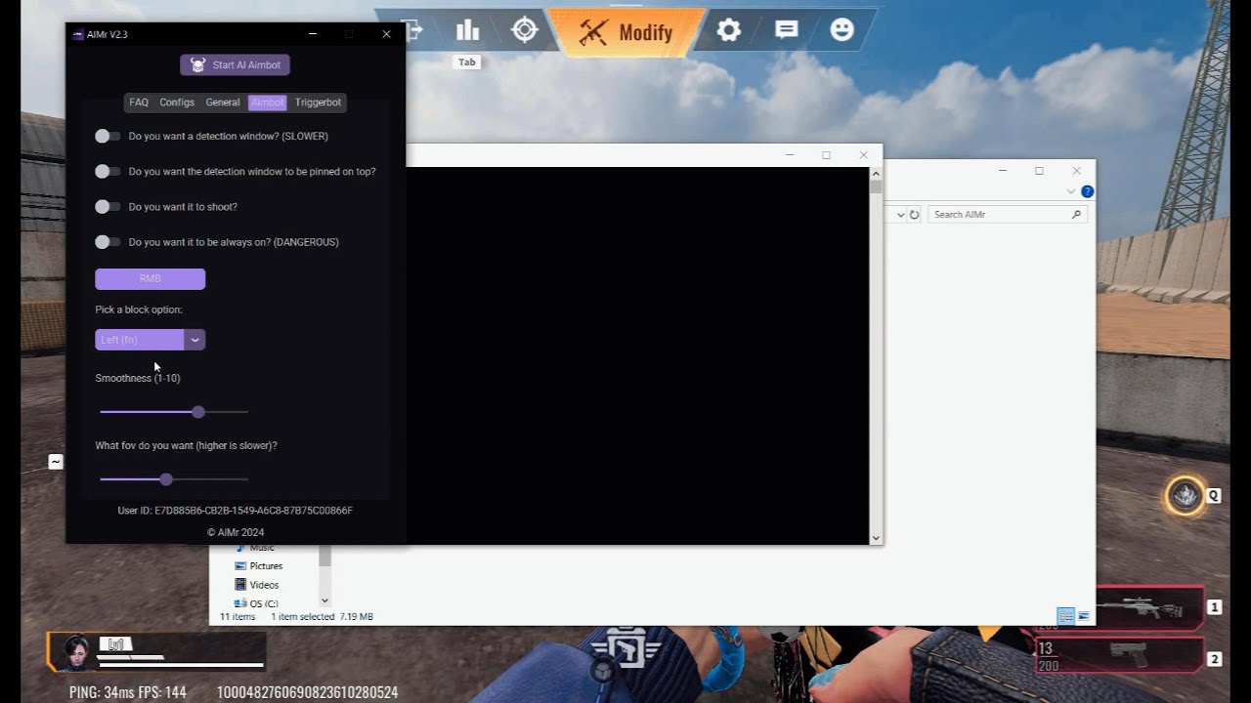Screen dimensions: 1251x703
Task: Click the Videos folder icon in navigation pane
Action: pyautogui.click(x=240, y=585)
